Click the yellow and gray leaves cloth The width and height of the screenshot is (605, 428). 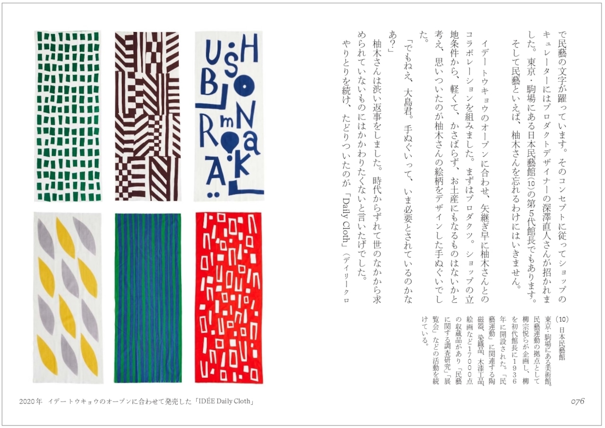point(67,298)
